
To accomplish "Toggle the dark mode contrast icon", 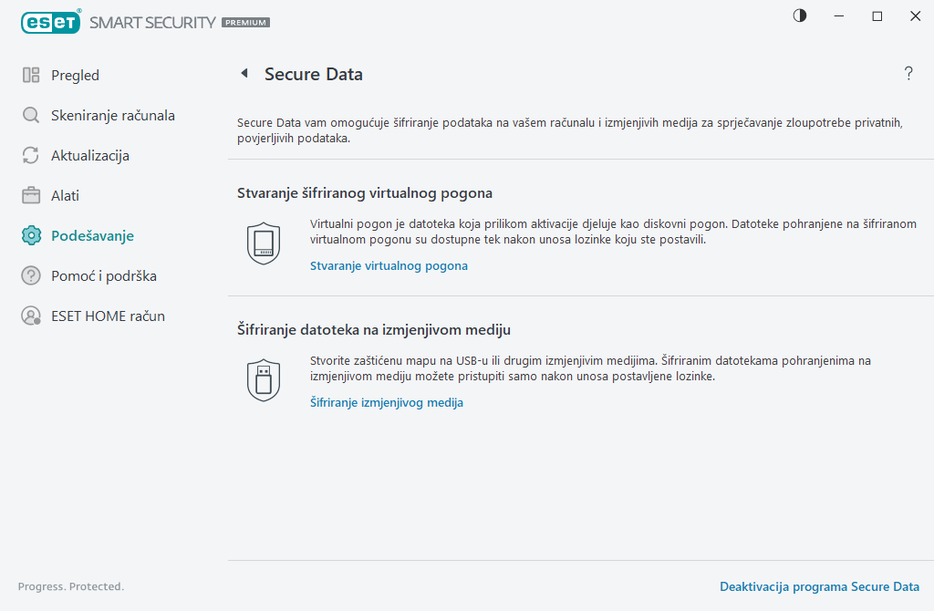I will pos(799,16).
